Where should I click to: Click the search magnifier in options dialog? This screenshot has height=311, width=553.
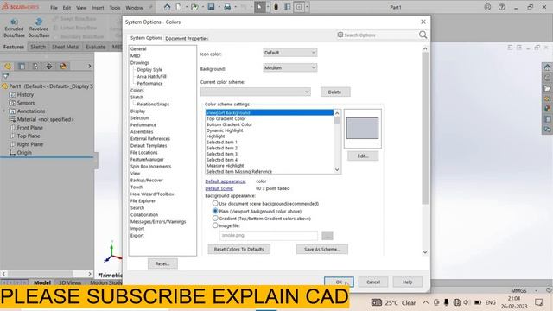click(423, 35)
